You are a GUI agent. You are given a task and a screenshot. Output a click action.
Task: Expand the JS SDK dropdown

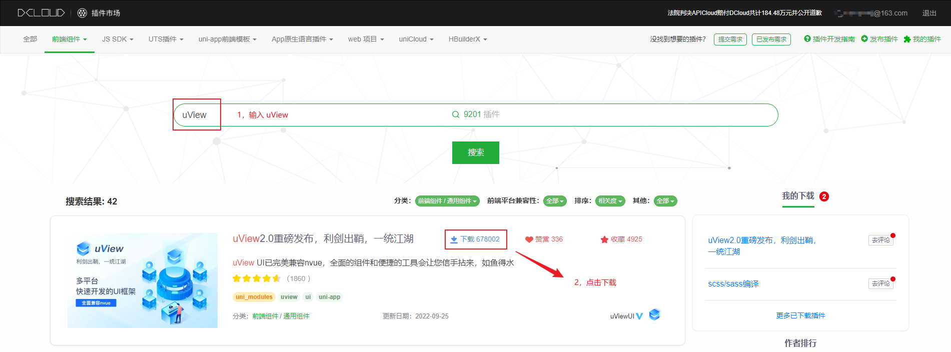pos(118,39)
